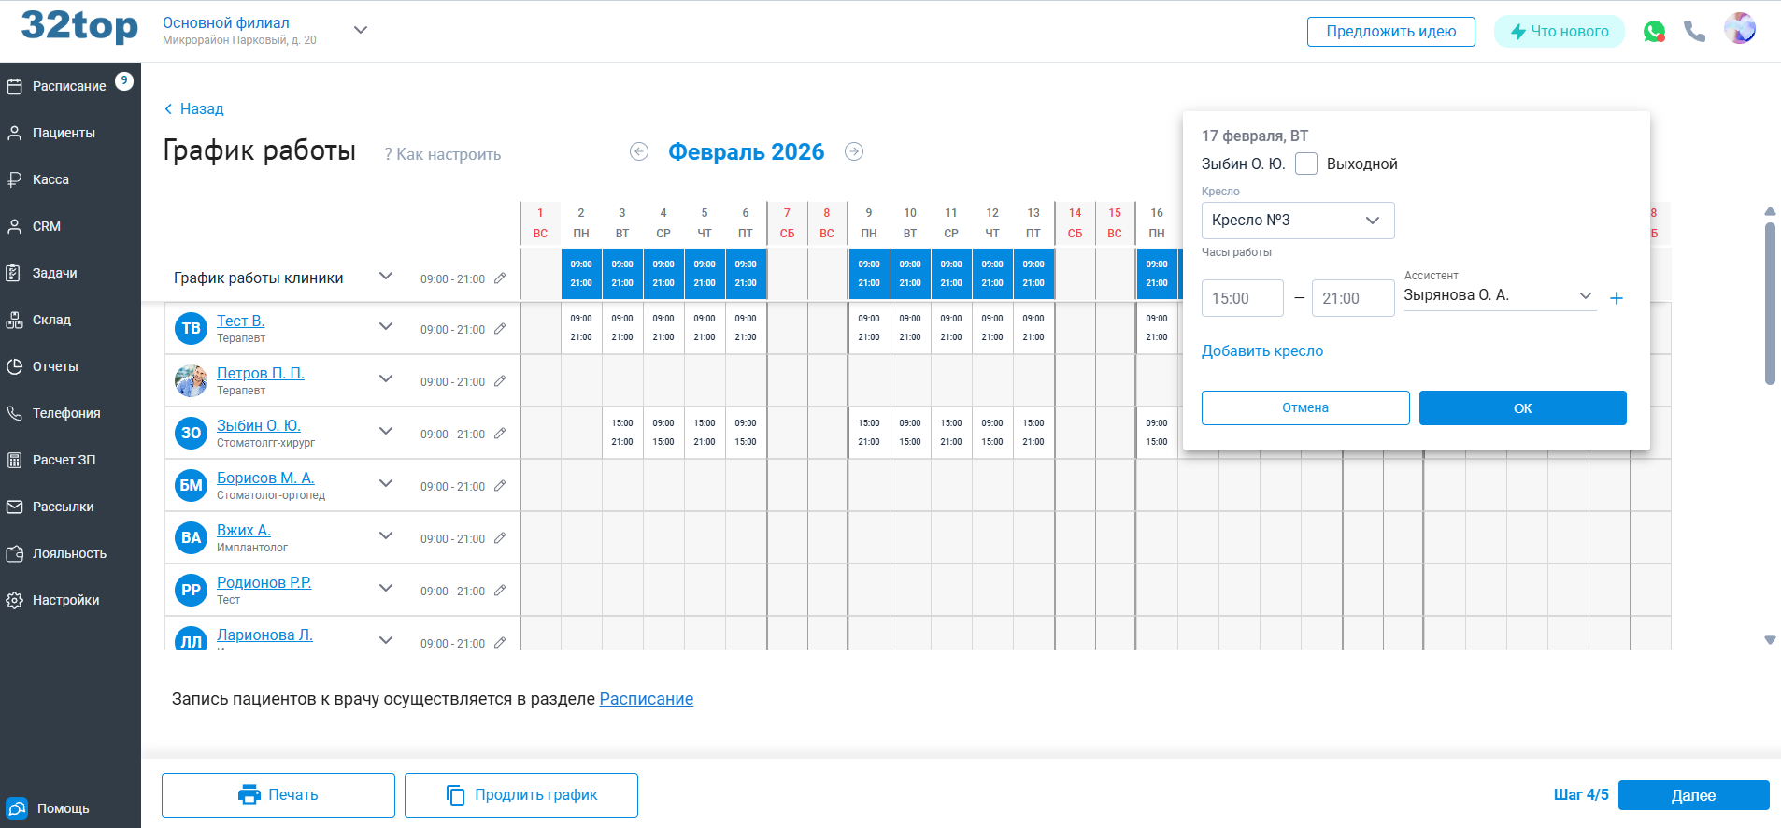1781x828 pixels.
Task: Open Настройки in the sidebar
Action: (x=65, y=600)
